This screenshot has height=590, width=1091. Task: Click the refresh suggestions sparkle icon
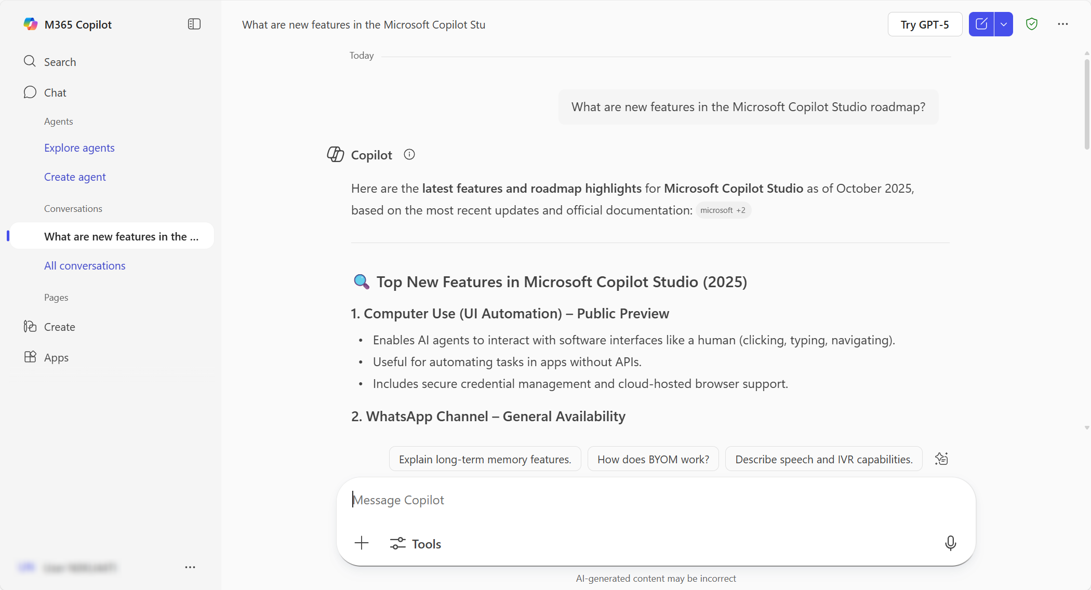click(x=941, y=459)
